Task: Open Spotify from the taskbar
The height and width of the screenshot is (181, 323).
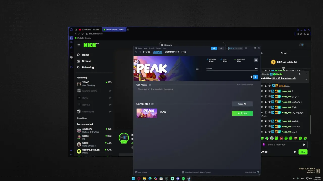Action: click(183, 178)
